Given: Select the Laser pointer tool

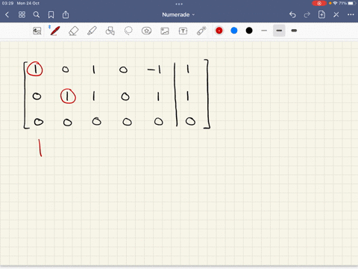Looking at the screenshot, I should tap(201, 31).
